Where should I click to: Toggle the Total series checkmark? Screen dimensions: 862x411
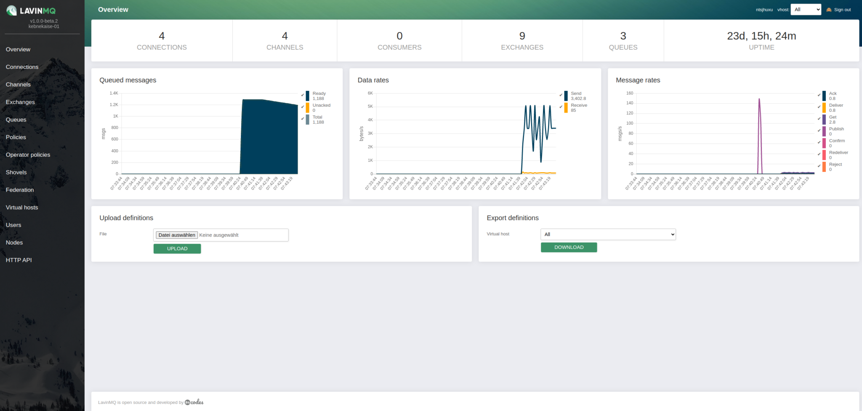303,119
